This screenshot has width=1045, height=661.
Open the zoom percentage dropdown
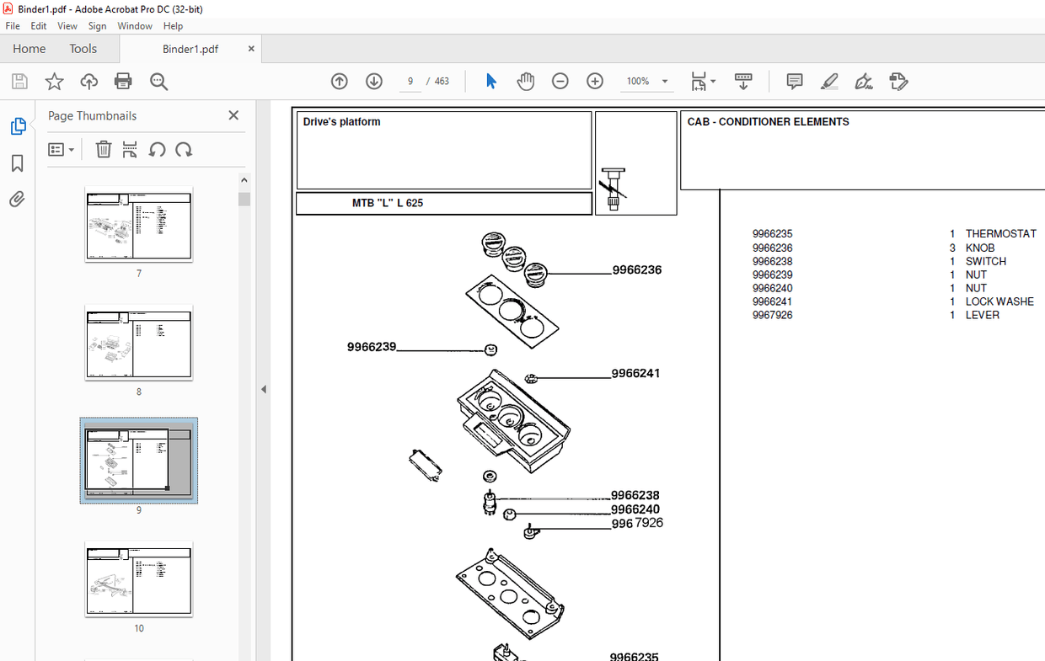664,81
